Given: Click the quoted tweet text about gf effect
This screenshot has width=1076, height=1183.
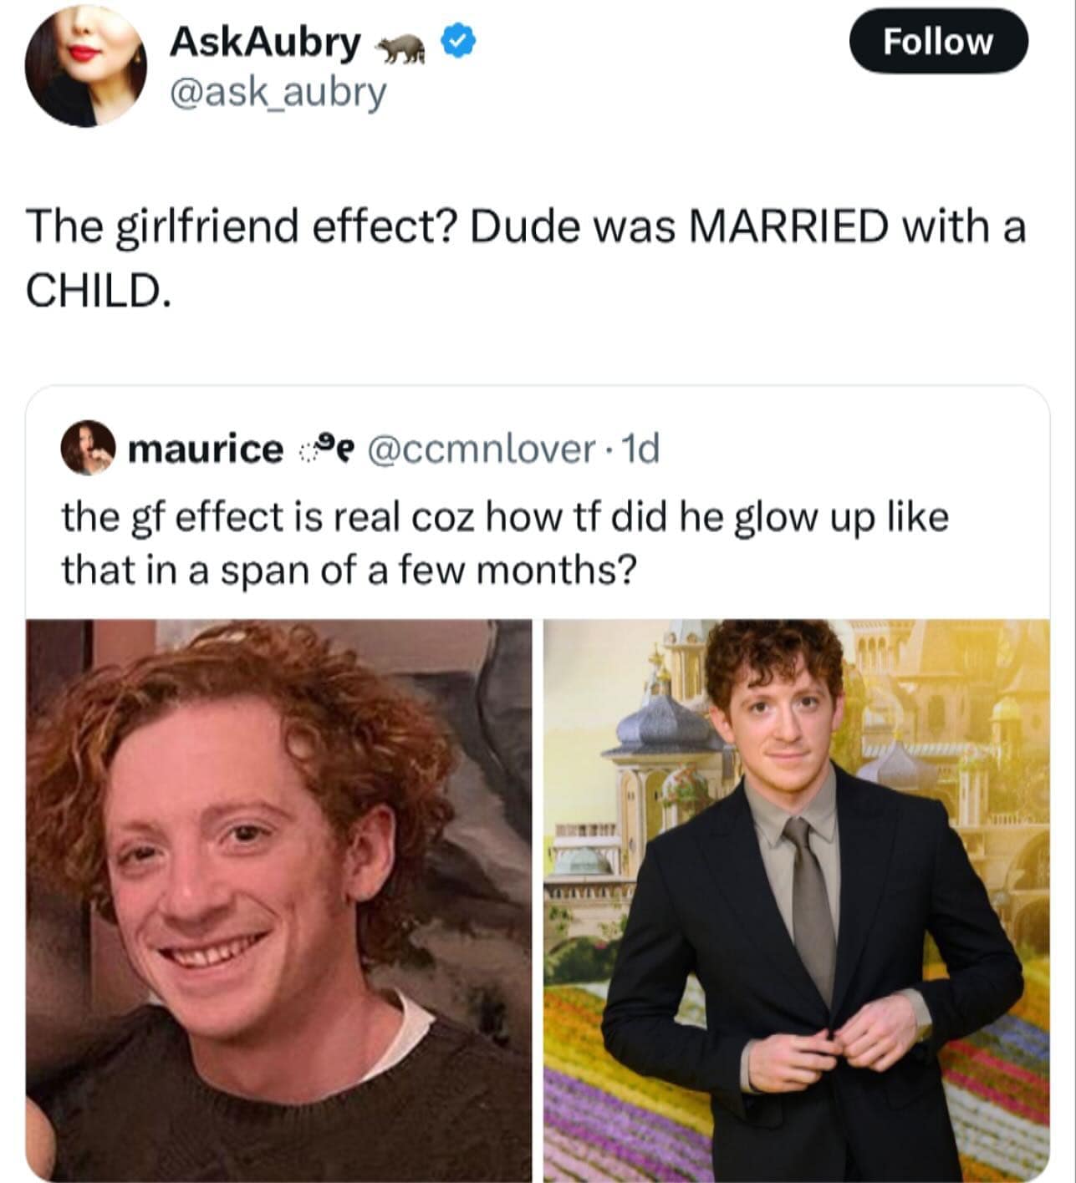Looking at the screenshot, I should (505, 543).
